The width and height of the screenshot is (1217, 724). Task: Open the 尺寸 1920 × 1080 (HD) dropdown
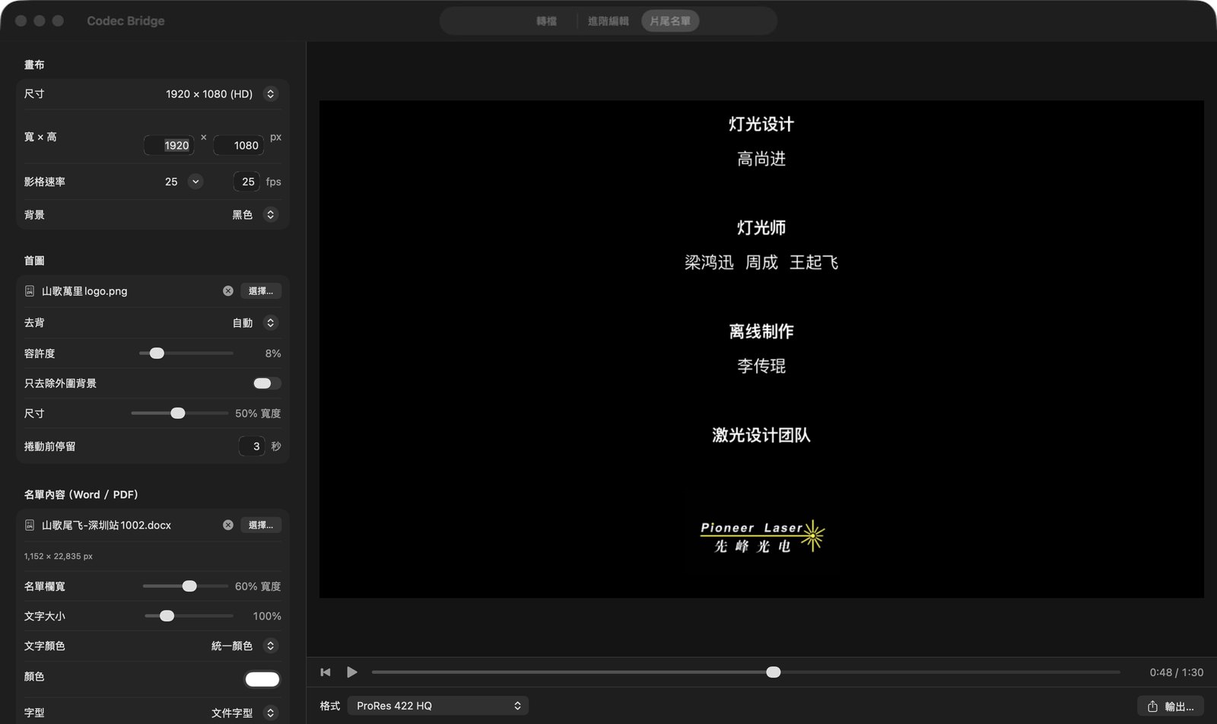pos(270,94)
